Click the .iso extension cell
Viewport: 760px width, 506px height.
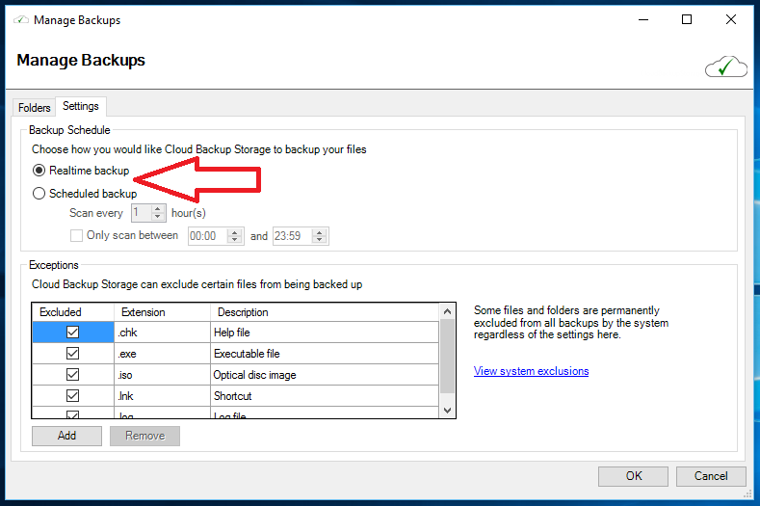click(163, 375)
